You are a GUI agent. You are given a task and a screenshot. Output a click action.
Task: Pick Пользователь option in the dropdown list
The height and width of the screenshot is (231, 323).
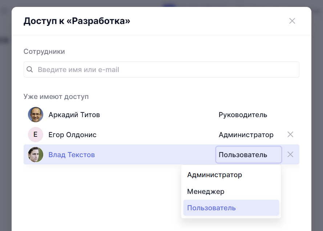coord(211,208)
